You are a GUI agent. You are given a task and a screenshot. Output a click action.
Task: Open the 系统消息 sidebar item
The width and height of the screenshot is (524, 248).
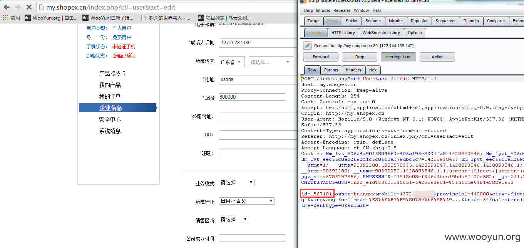[x=110, y=131]
